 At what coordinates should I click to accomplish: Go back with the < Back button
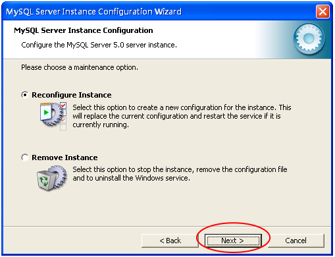coord(170,241)
